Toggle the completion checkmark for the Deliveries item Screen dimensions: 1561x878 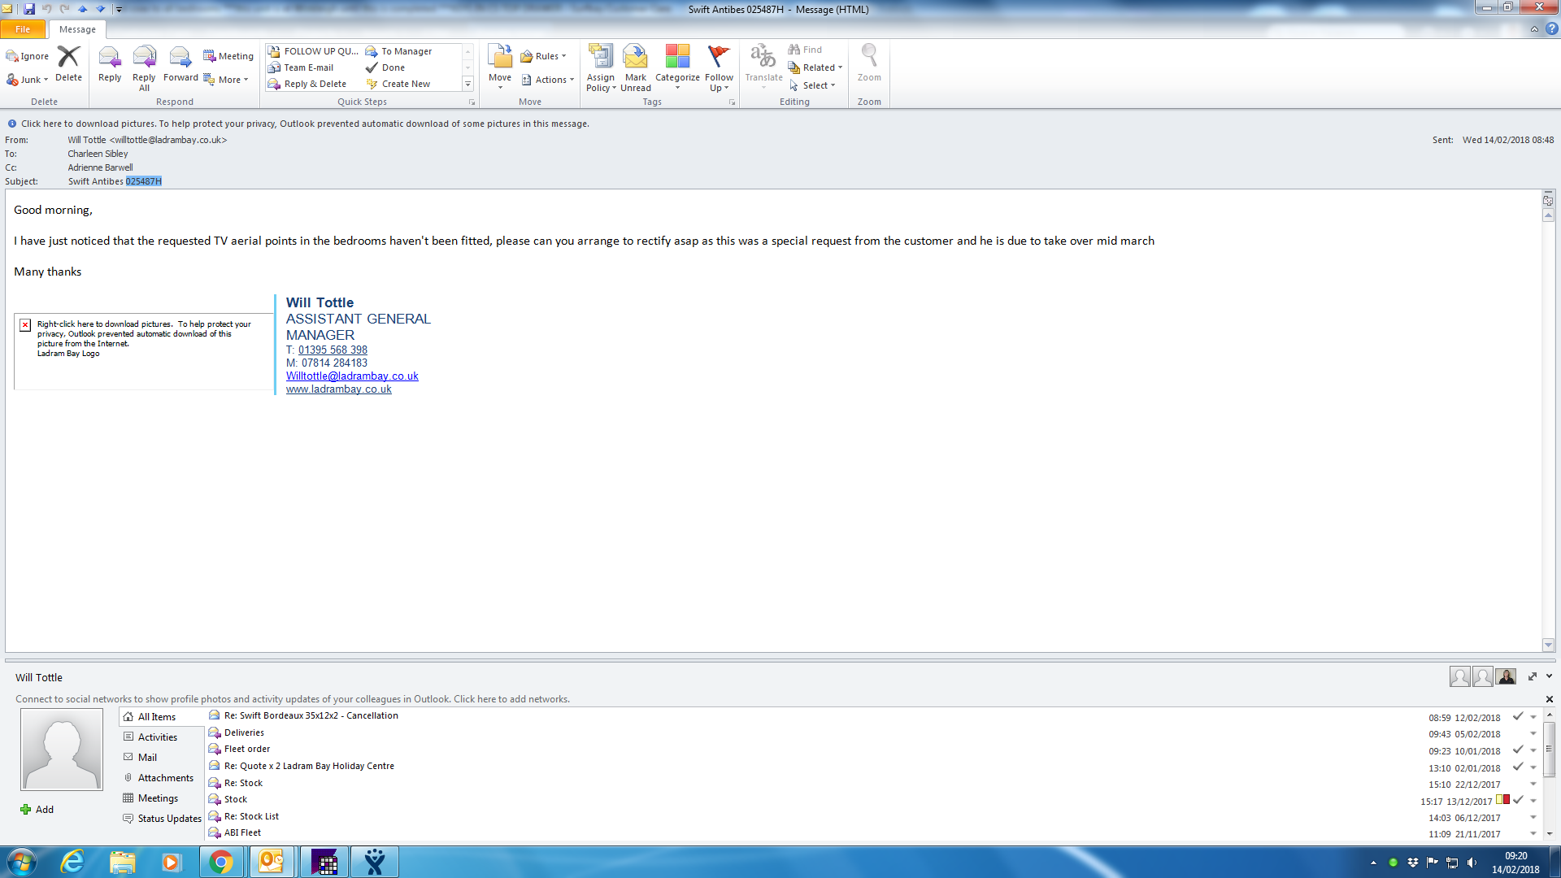coord(1517,733)
